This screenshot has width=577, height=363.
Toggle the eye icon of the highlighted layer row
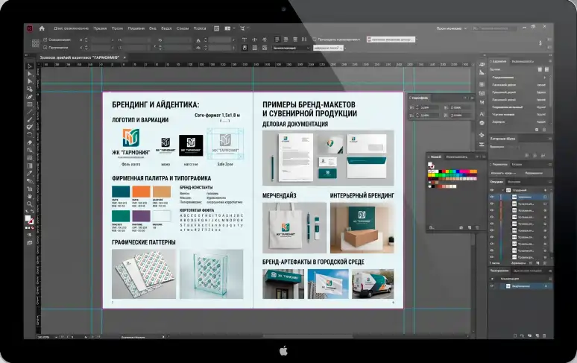(491, 197)
